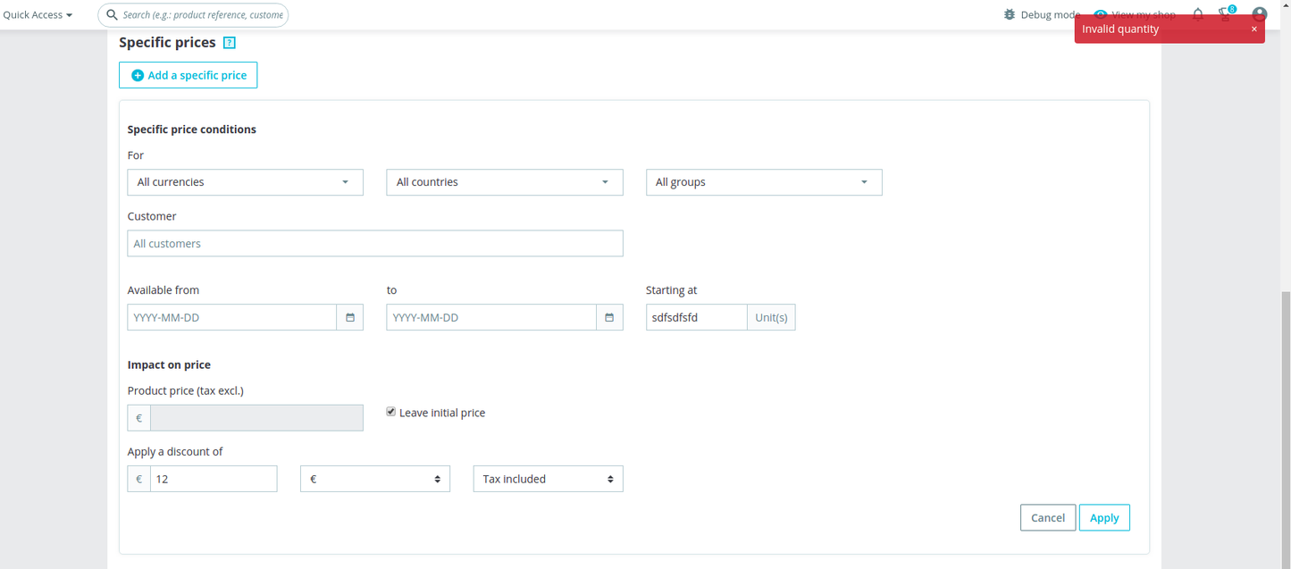Image resolution: width=1291 pixels, height=569 pixels.
Task: Focus the top search box
Action: 193,15
